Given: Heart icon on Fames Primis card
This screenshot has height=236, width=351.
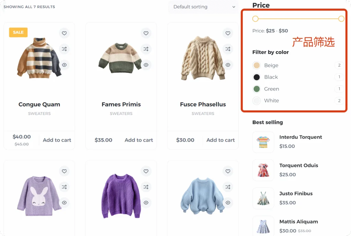Looking at the screenshot, I should (x=146, y=33).
